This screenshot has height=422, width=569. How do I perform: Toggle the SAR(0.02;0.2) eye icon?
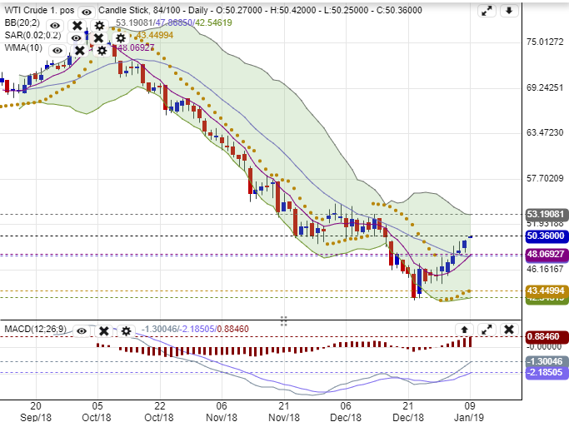pyautogui.click(x=76, y=37)
